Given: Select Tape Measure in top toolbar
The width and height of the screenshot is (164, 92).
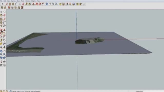Looking at the screenshot, I should (x=27, y=4).
